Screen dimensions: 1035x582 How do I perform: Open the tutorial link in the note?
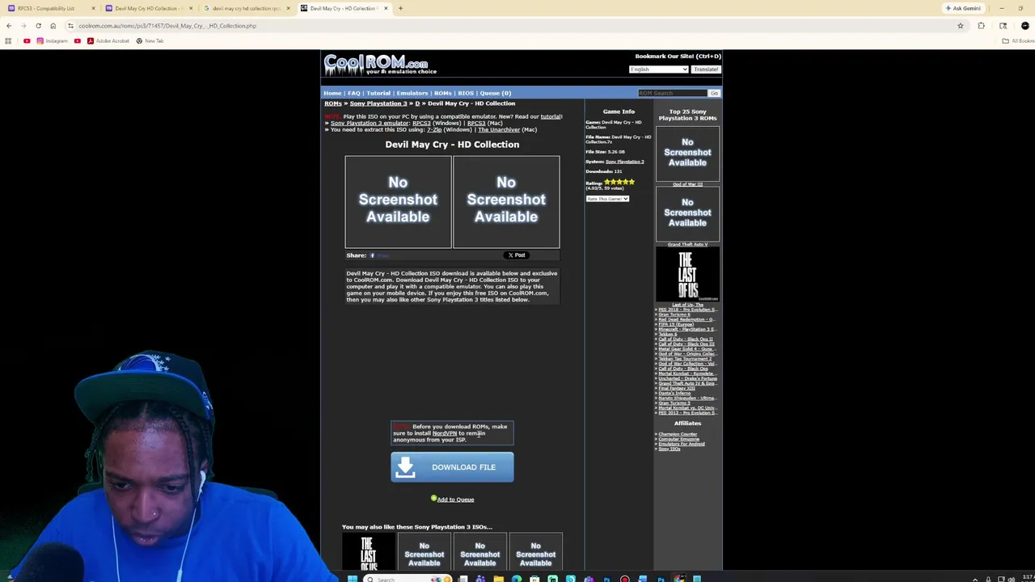(x=551, y=116)
